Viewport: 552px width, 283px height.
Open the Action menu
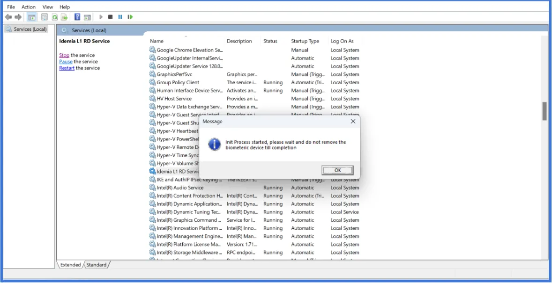click(29, 7)
